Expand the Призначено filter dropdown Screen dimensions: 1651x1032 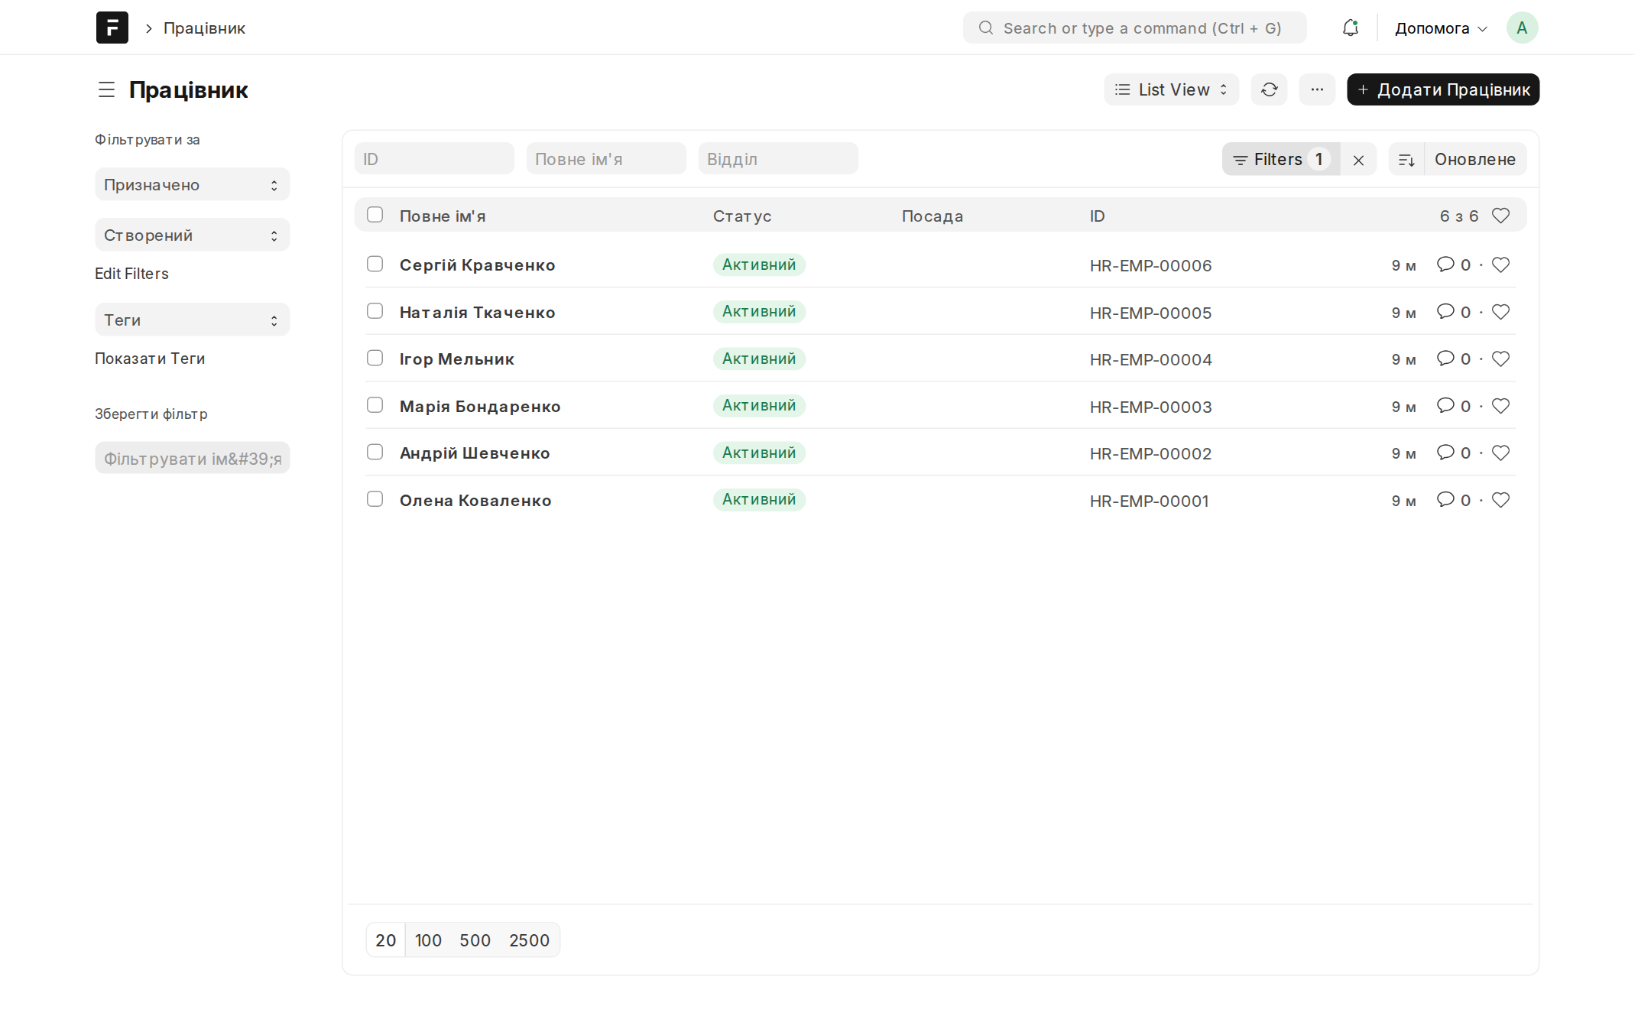coord(192,184)
